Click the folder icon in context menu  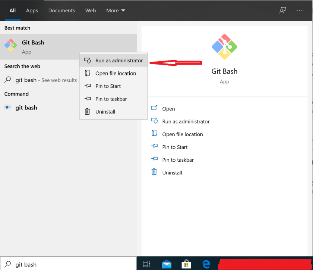(88, 73)
